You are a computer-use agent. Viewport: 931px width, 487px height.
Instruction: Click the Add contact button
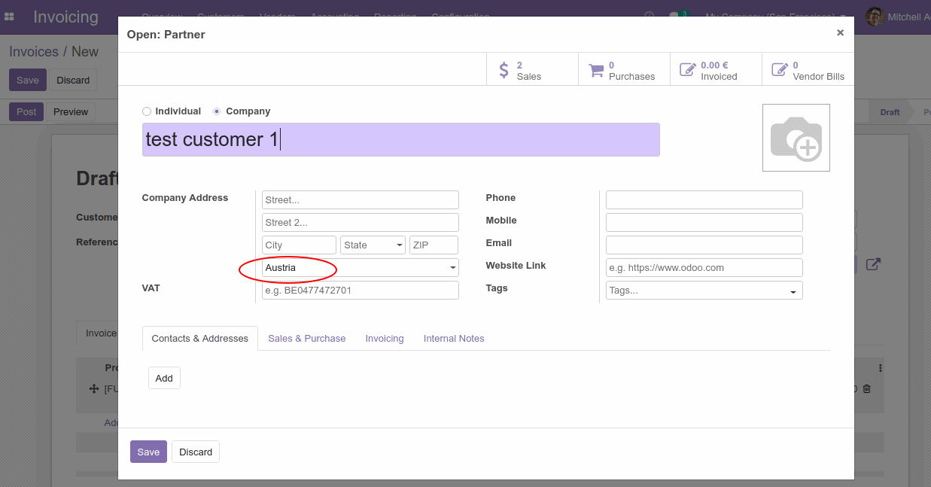point(164,378)
